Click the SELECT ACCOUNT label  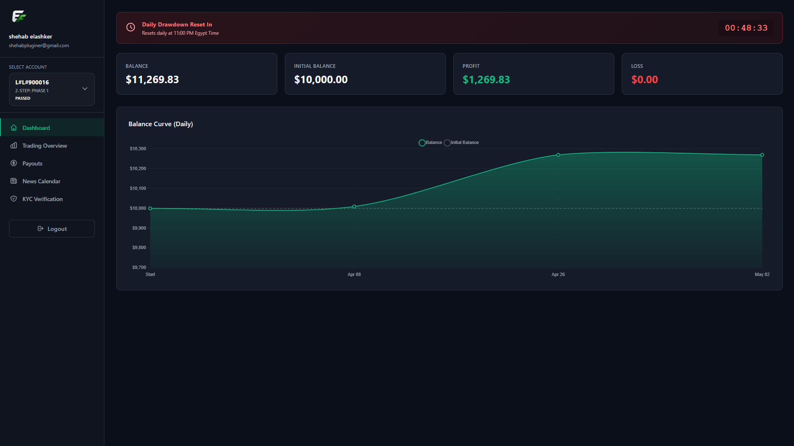pos(28,67)
